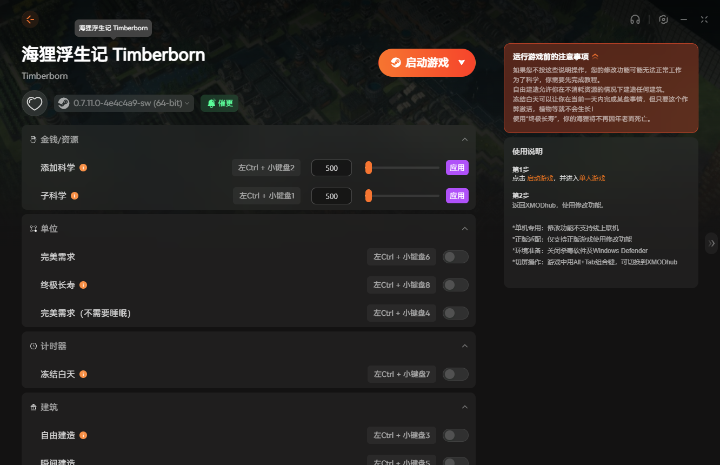Click the 催更 notification button
Screen dimensions: 720x465
pos(219,103)
